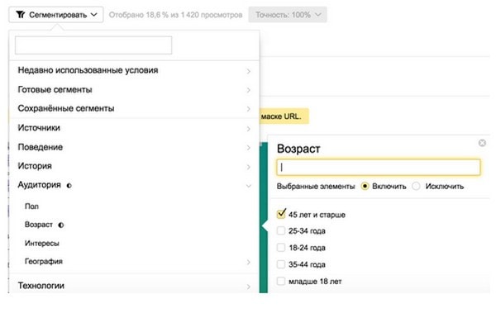This screenshot has width=496, height=313.
Task: Open the Точность: 100% dropdown
Action: [x=288, y=15]
